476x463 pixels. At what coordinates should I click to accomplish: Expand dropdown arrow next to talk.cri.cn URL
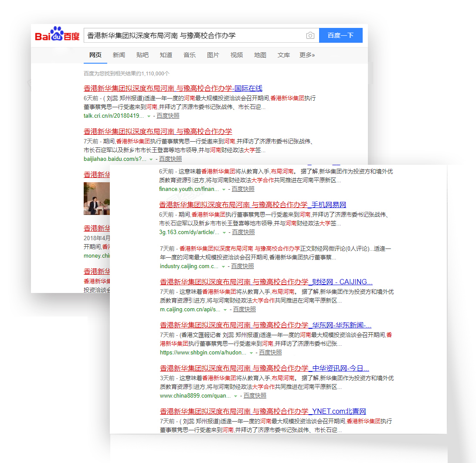point(149,116)
